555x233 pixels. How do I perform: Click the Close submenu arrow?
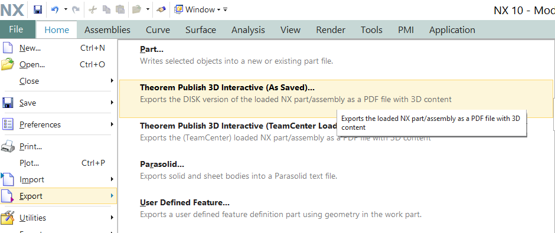coord(112,81)
